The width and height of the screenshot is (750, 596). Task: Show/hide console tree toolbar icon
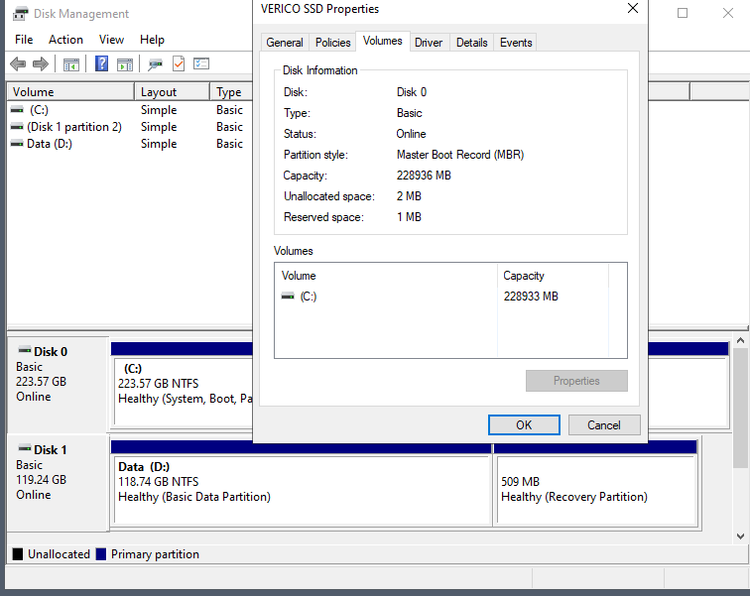coord(71,64)
